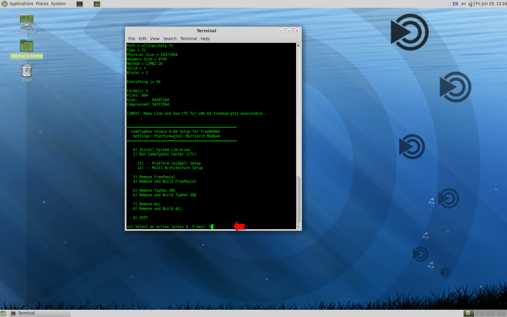Maximize the Terminal window
The height and width of the screenshot is (317, 507).
289,30
